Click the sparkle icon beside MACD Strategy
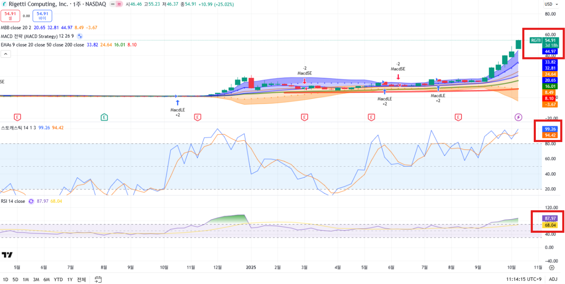The image size is (565, 284). point(80,36)
